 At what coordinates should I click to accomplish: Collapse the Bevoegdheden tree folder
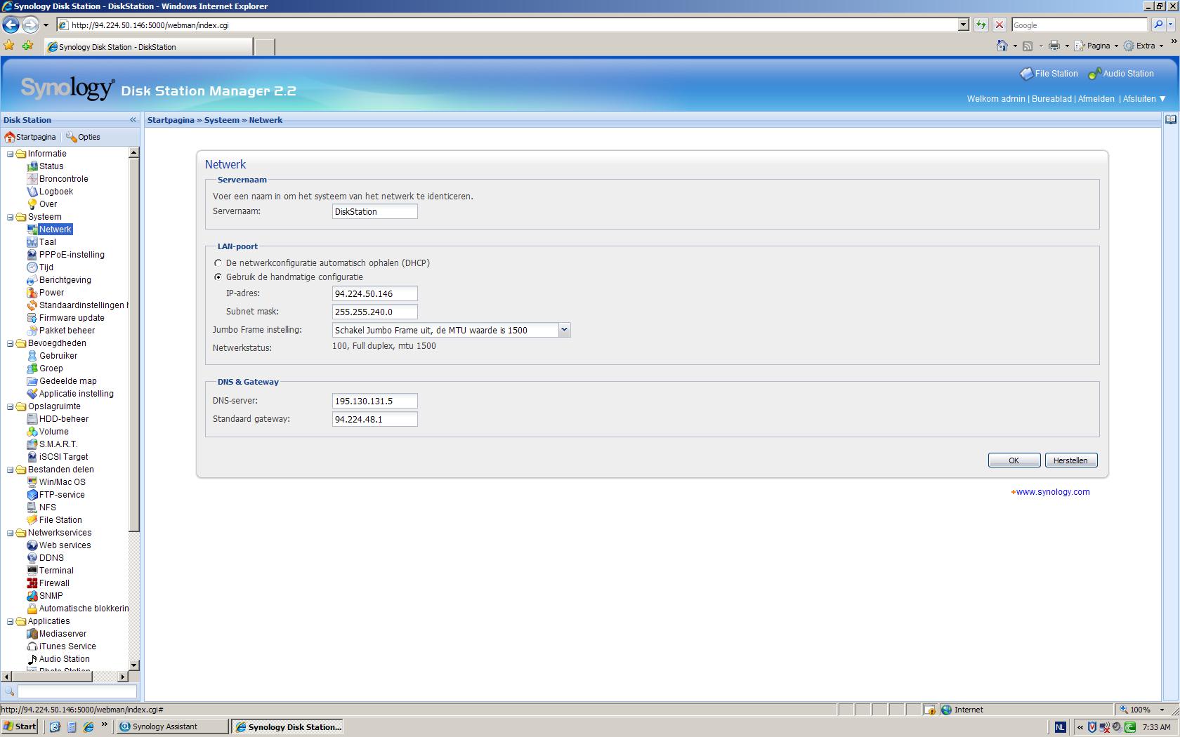pyautogui.click(x=10, y=343)
